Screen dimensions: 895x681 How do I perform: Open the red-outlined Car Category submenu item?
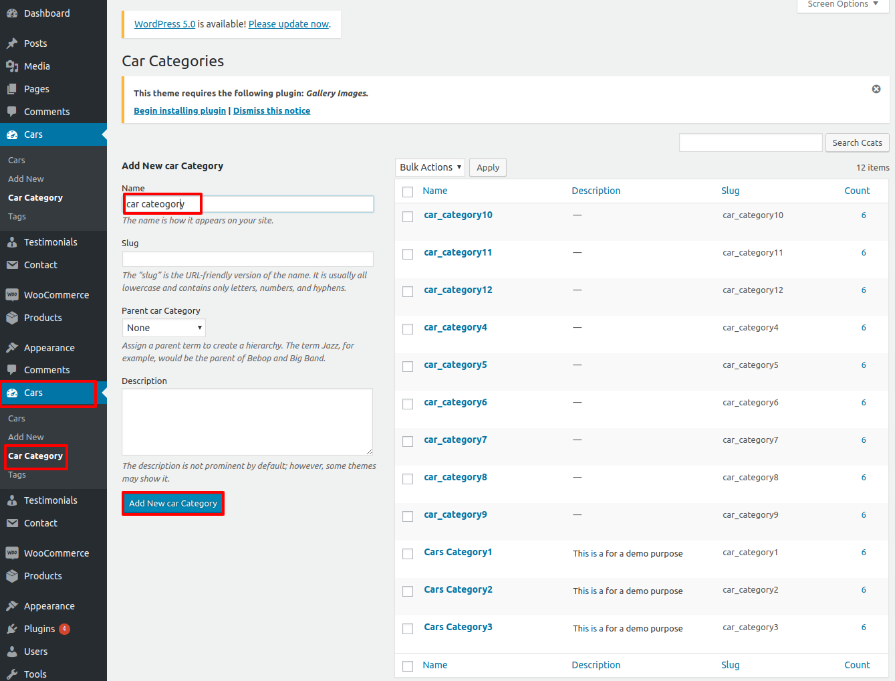click(x=35, y=456)
